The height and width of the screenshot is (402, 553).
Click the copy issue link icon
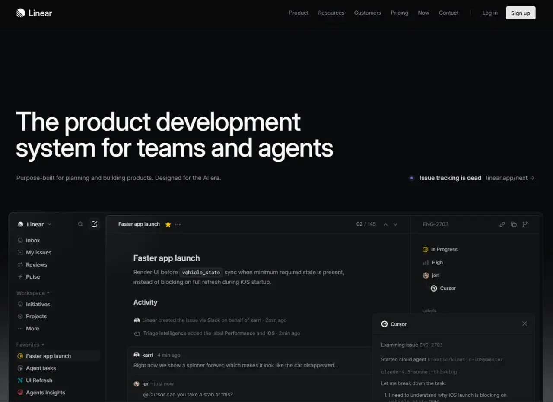coord(502,224)
